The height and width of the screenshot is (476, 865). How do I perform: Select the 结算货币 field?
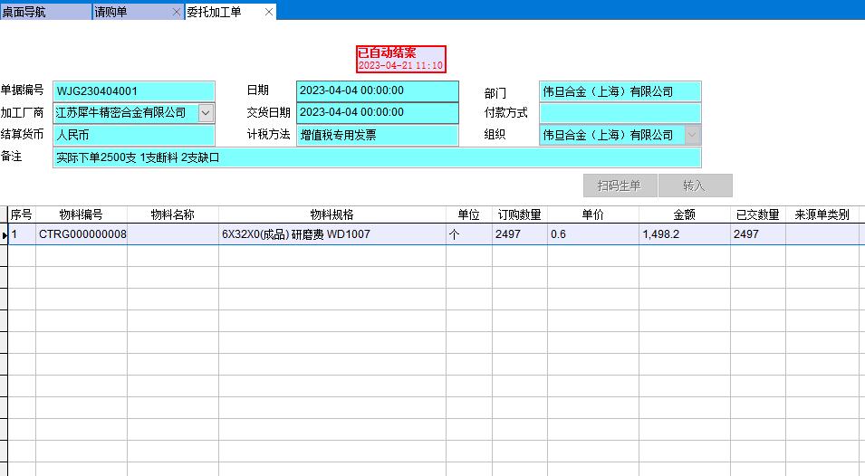pos(134,135)
